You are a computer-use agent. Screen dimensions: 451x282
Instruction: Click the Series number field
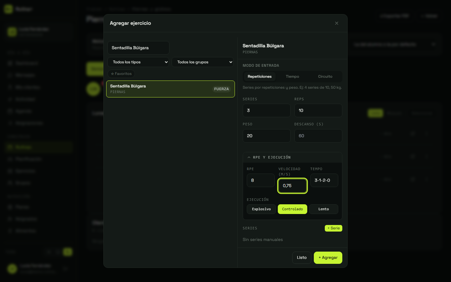pos(267,111)
